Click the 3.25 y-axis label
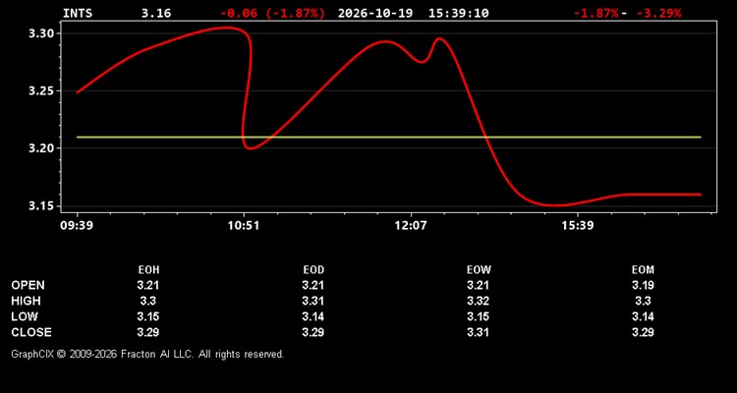This screenshot has height=393, width=737. click(x=43, y=90)
